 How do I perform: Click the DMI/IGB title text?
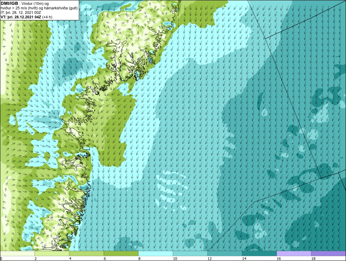point(9,3)
